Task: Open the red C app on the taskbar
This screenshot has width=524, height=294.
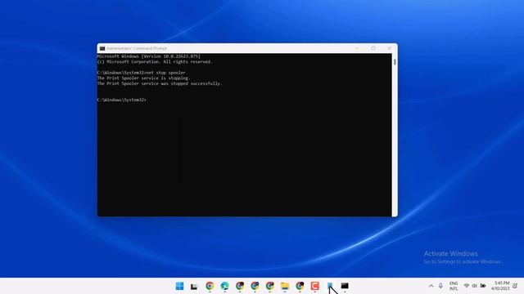Action: [x=314, y=286]
